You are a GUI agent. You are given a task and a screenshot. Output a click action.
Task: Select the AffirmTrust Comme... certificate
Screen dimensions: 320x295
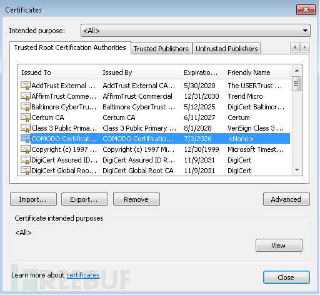point(64,96)
